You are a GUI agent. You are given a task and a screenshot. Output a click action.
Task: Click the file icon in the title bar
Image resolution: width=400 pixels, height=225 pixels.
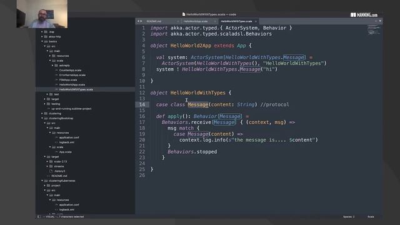(x=184, y=14)
